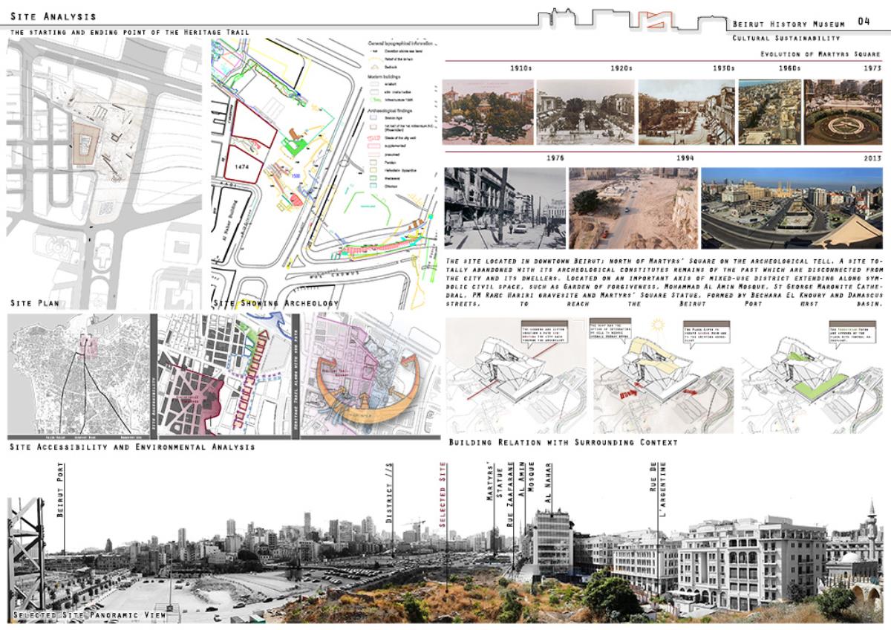Open the 1920s historic square photo
The image size is (891, 630).
coord(584,111)
